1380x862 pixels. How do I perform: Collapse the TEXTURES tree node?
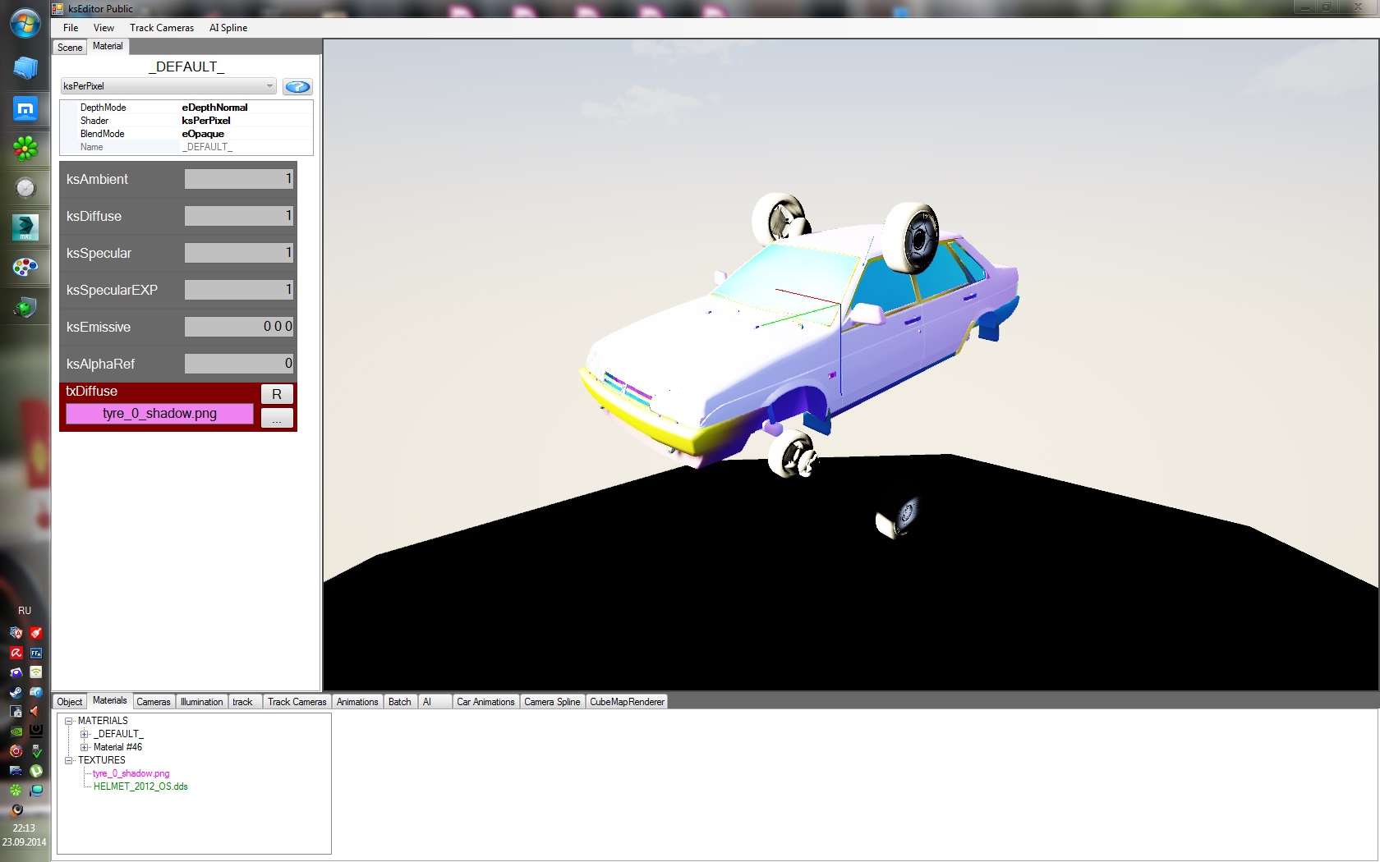coord(69,760)
